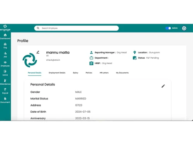Click the email check@eta.in
This screenshot has width=193, height=145.
point(53,60)
